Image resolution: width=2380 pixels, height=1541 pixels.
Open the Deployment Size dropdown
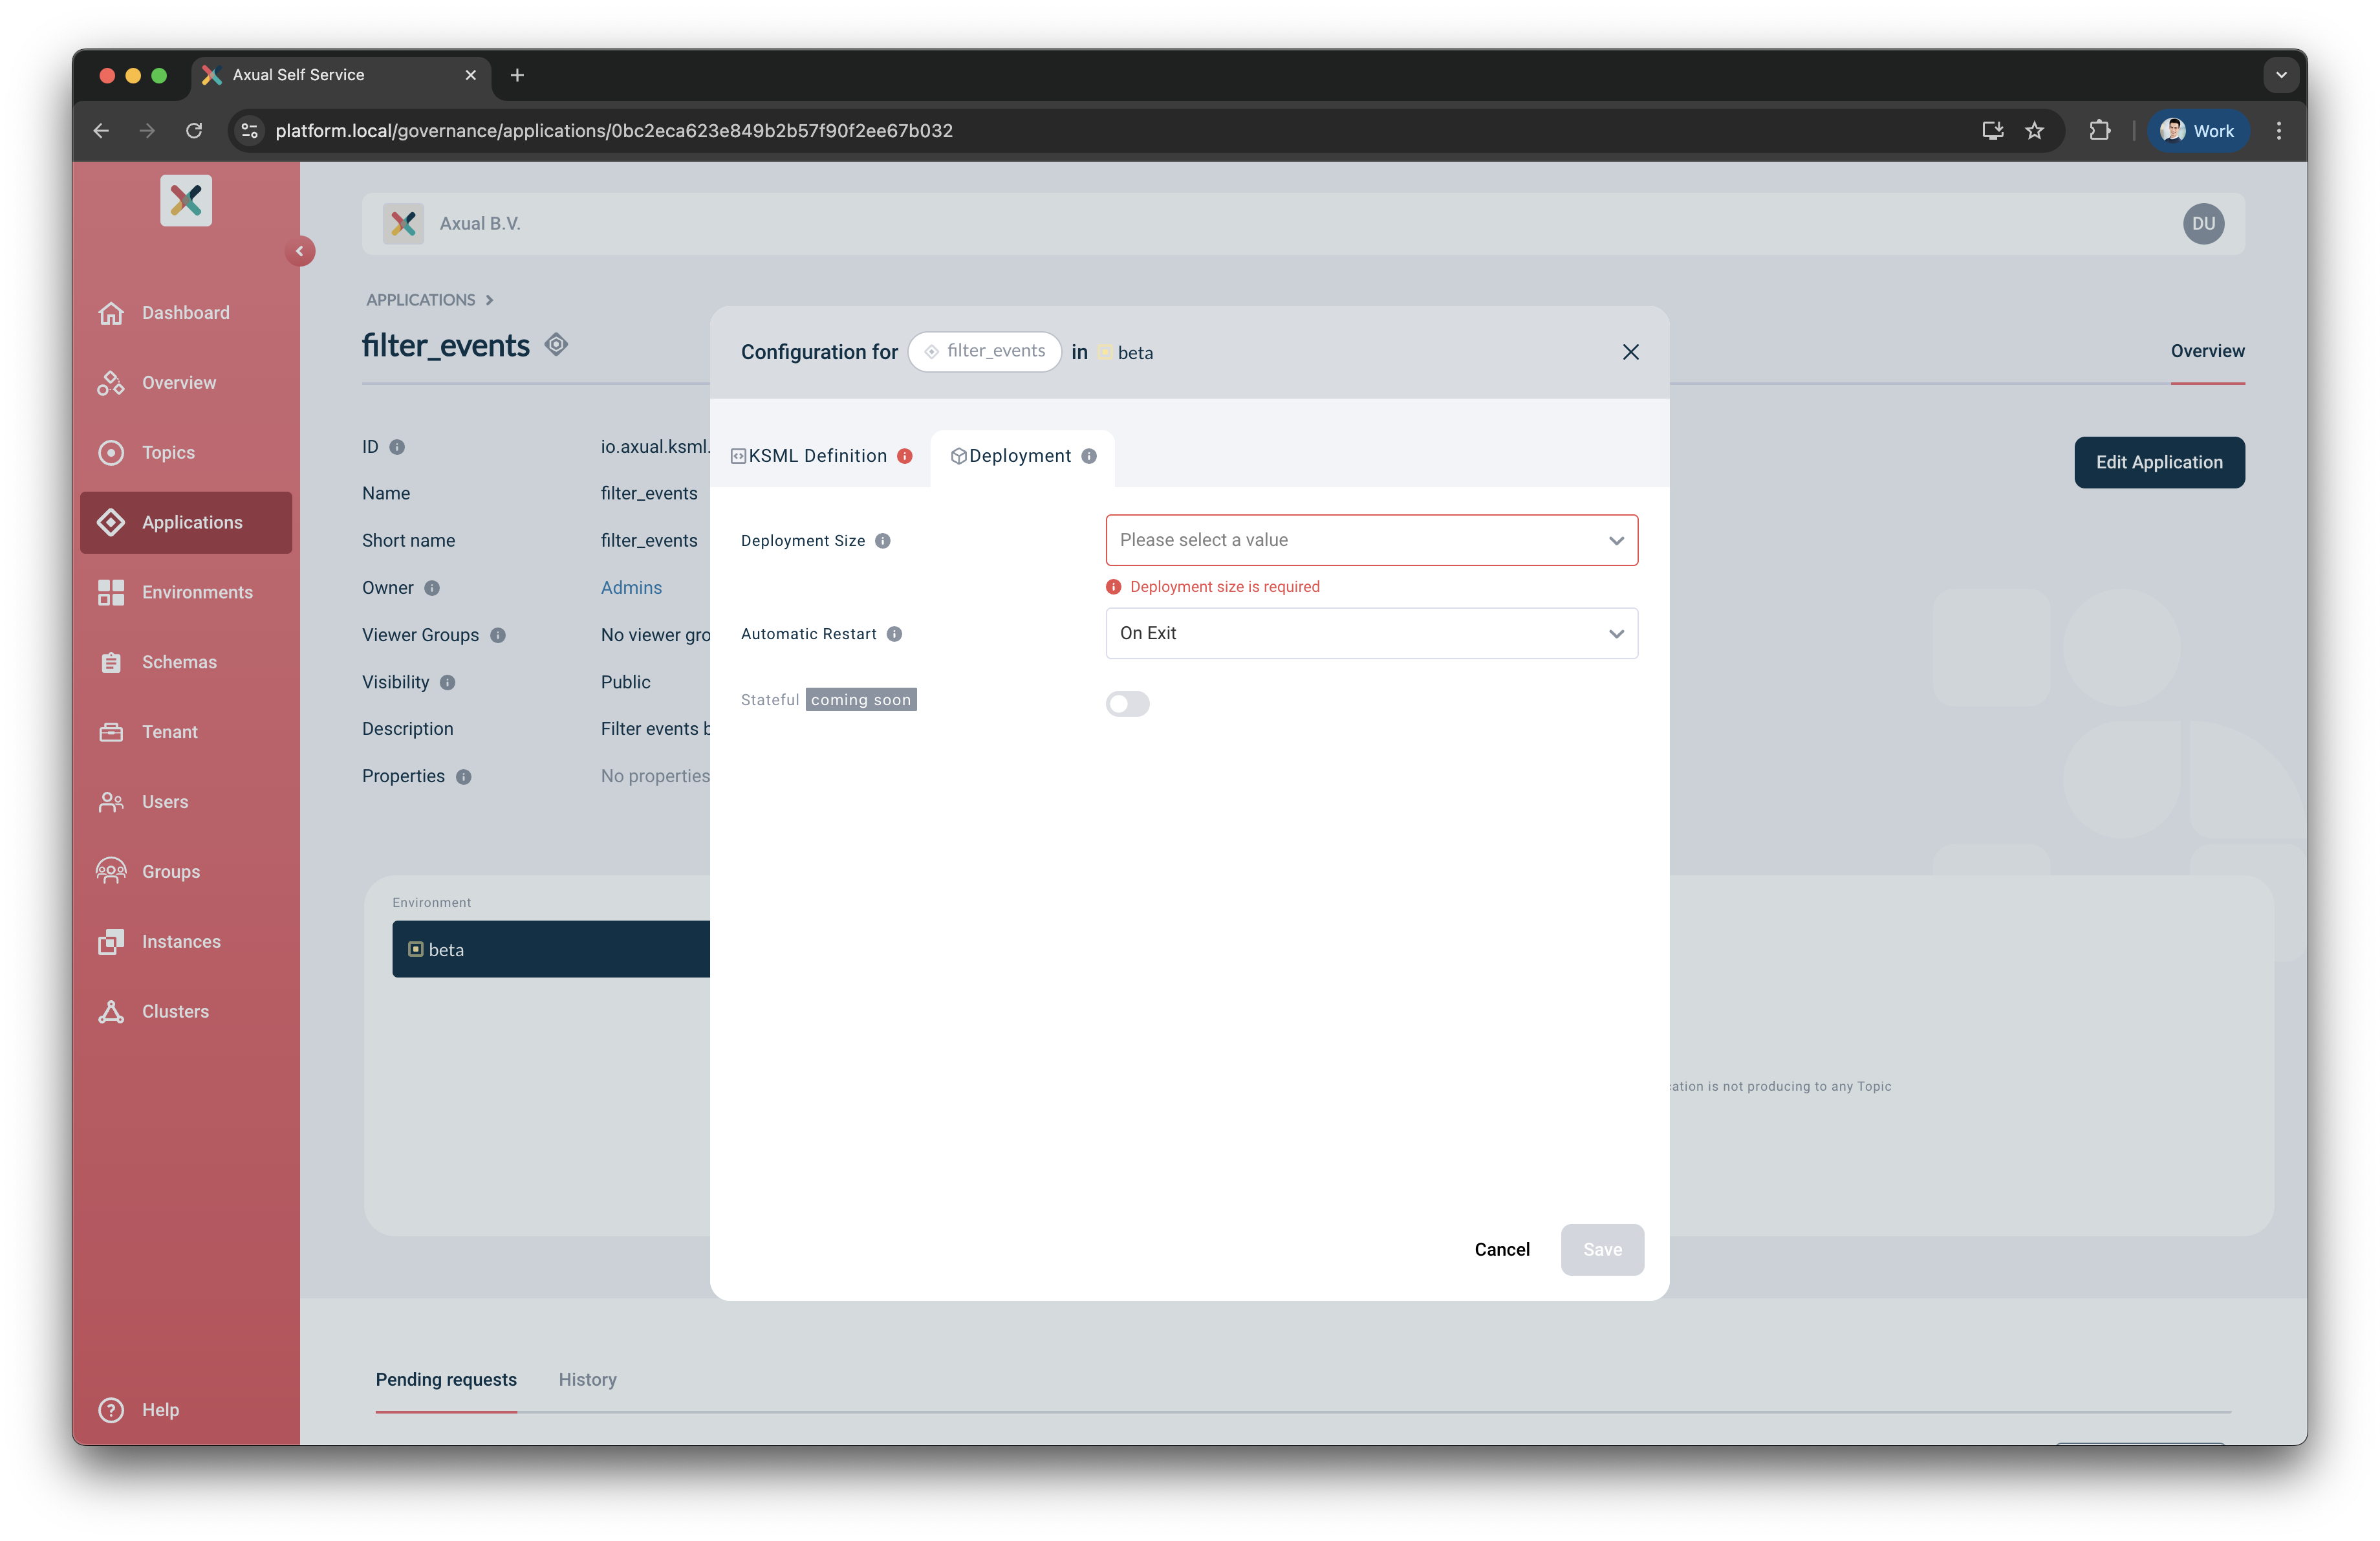[x=1370, y=540]
